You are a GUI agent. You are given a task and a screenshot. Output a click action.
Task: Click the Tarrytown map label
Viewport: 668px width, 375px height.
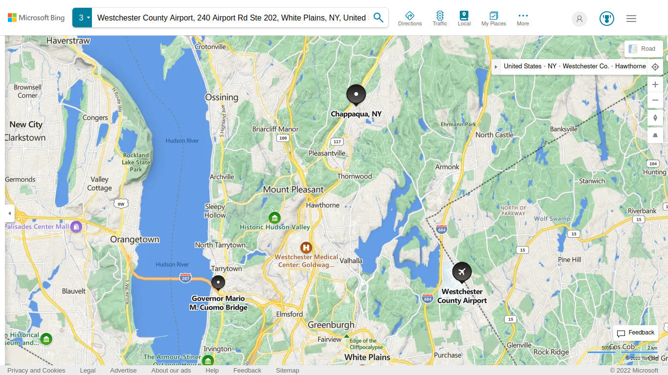pos(226,269)
